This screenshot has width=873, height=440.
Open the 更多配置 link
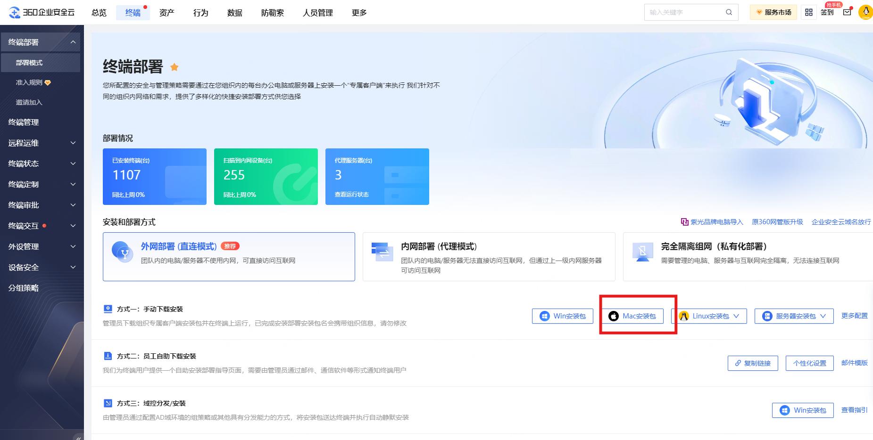click(855, 316)
